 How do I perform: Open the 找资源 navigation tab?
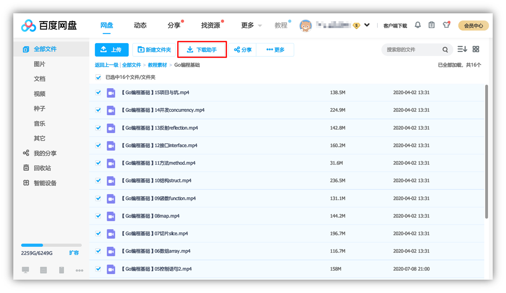click(210, 25)
